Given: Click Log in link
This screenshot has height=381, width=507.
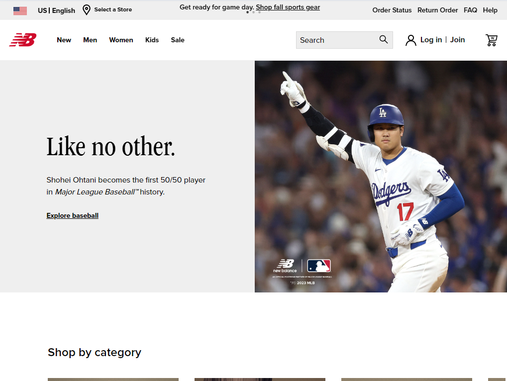Looking at the screenshot, I should (x=431, y=40).
